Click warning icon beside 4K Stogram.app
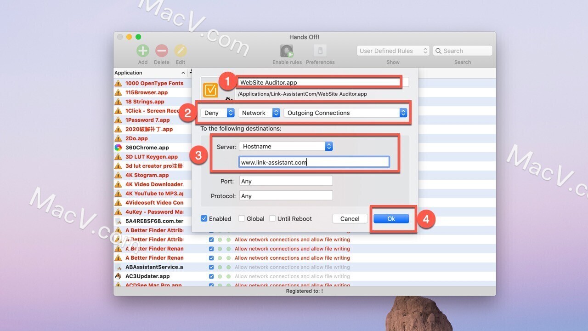The width and height of the screenshot is (588, 331). (x=118, y=175)
